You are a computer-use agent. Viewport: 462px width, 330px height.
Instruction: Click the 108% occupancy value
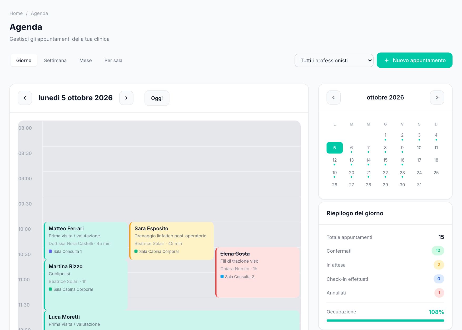point(436,312)
